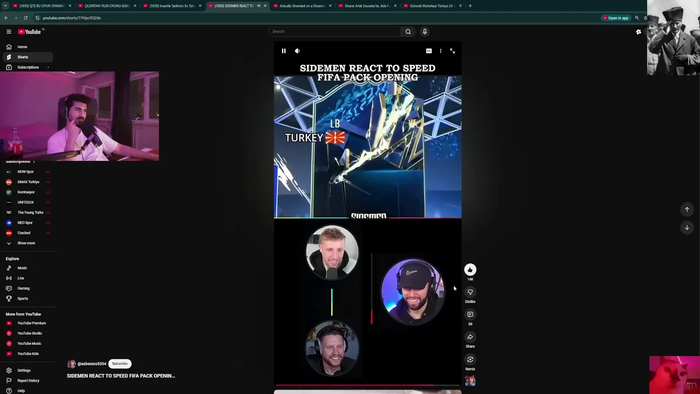Open the sound source thumbnail below Remix
The width and height of the screenshot is (700, 394).
pos(470,381)
